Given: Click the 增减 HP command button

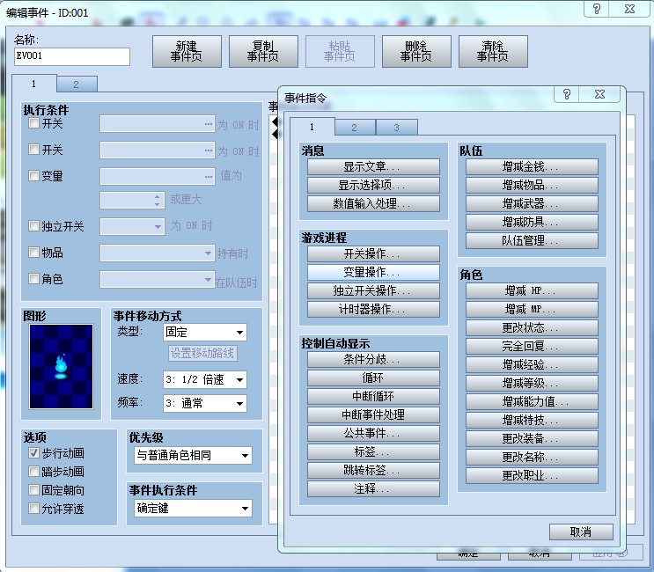Looking at the screenshot, I should tap(532, 290).
